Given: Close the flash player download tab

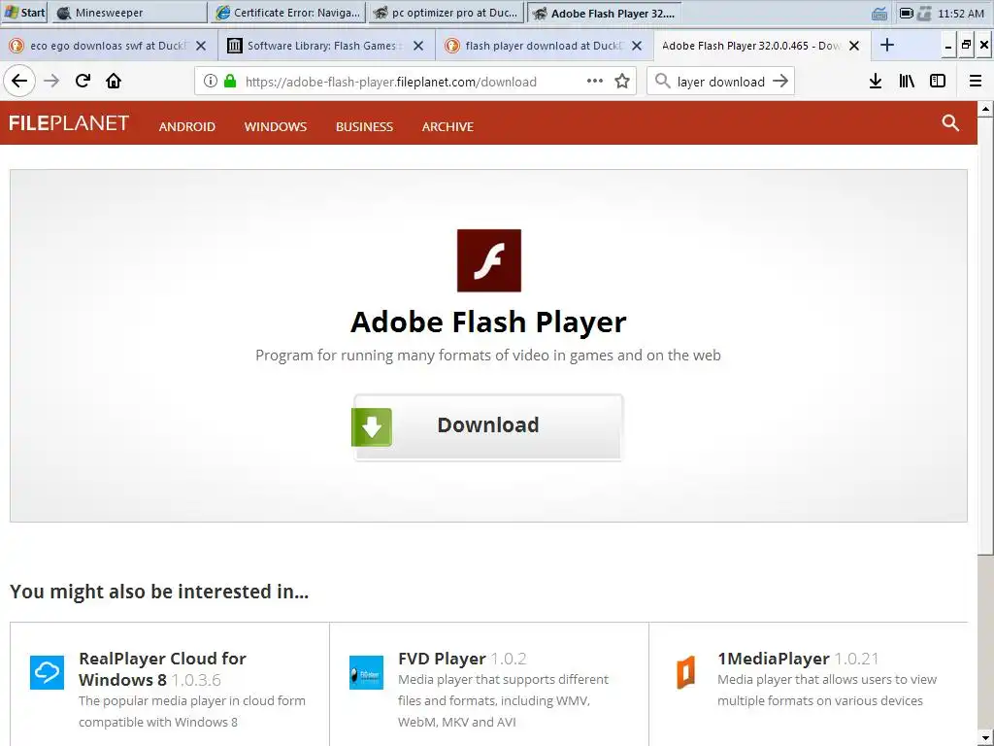Looking at the screenshot, I should 637,46.
